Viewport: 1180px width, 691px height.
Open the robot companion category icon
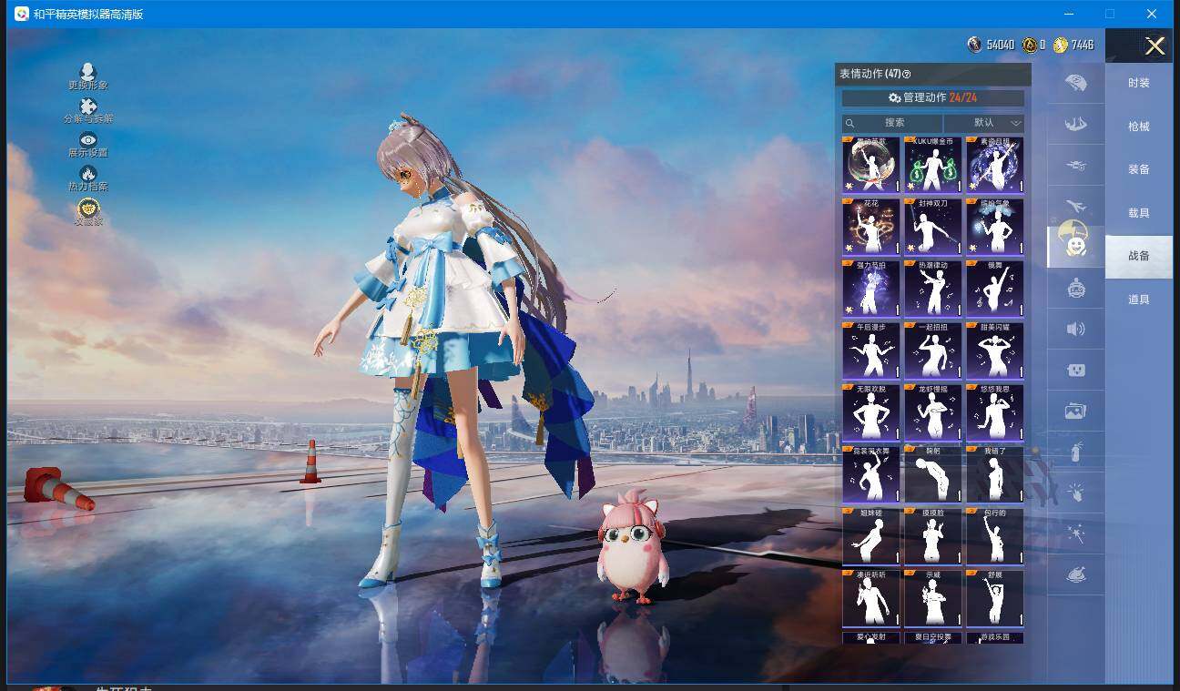coord(1075,289)
